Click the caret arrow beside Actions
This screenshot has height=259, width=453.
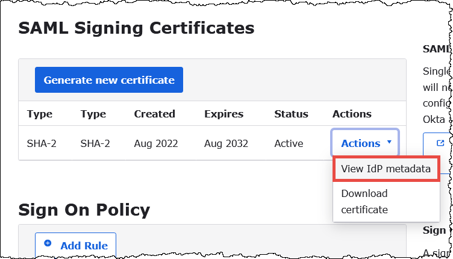389,143
